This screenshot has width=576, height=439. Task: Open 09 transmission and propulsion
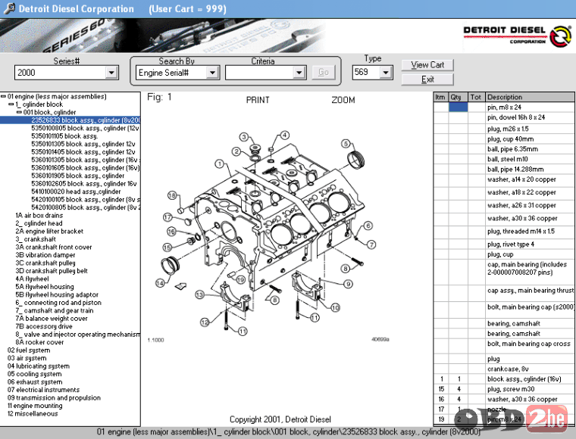[54, 398]
